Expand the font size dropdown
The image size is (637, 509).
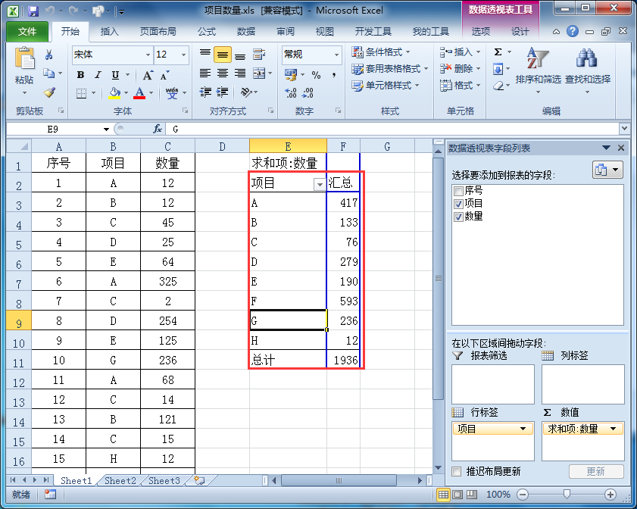pos(183,55)
